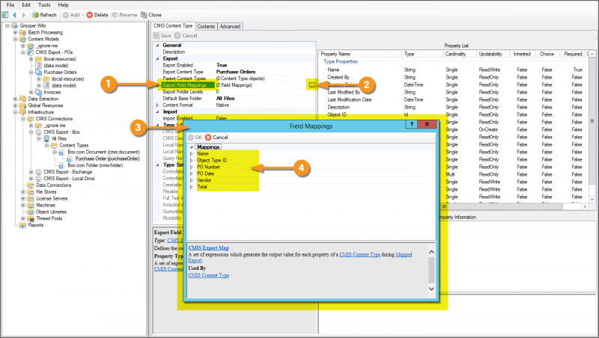Open help with the question mark in Field Mappings
The height and width of the screenshot is (338, 599).
[x=411, y=124]
